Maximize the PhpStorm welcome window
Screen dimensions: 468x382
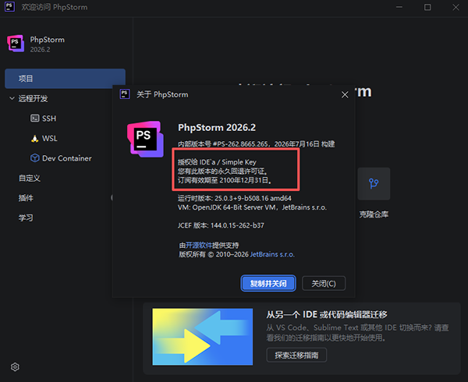427,7
